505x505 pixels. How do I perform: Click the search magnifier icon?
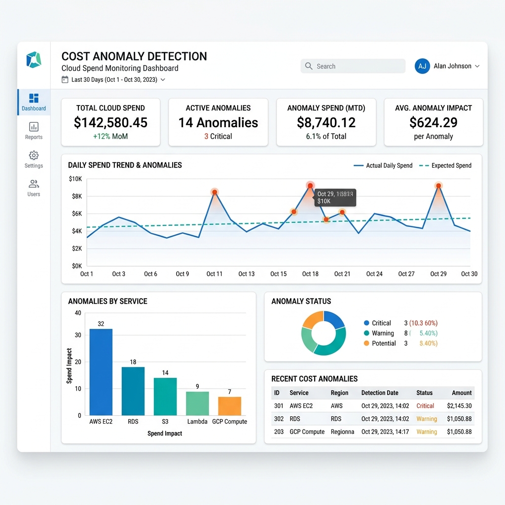pos(309,66)
